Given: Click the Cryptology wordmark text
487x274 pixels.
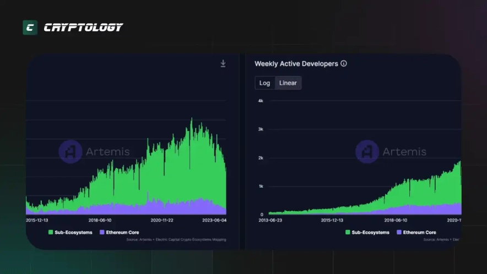Looking at the screenshot, I should tap(83, 28).
